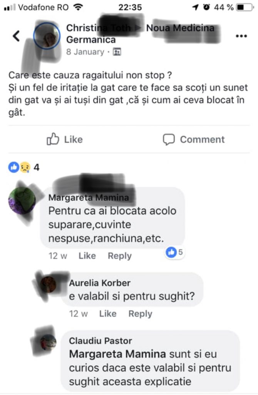Reply to Margareta Mamina's comment

120,256
